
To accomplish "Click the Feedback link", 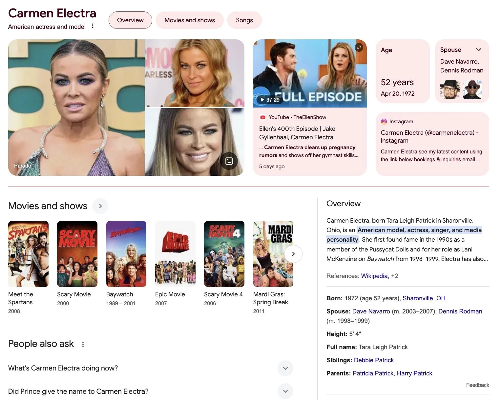I will click(x=477, y=385).
